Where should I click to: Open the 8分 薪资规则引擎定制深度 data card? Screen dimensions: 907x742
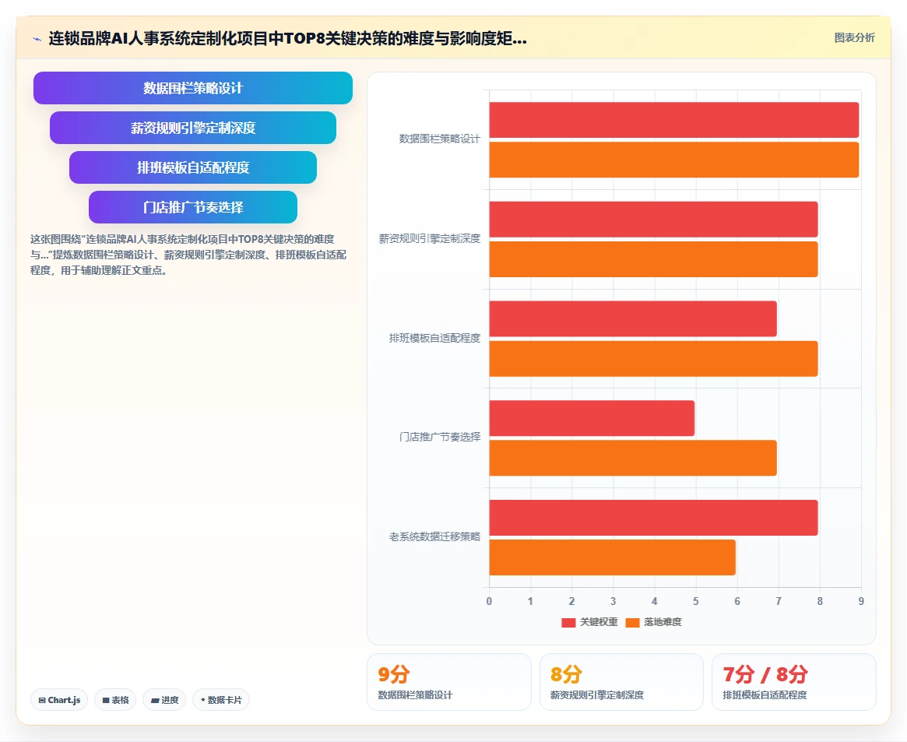(621, 682)
